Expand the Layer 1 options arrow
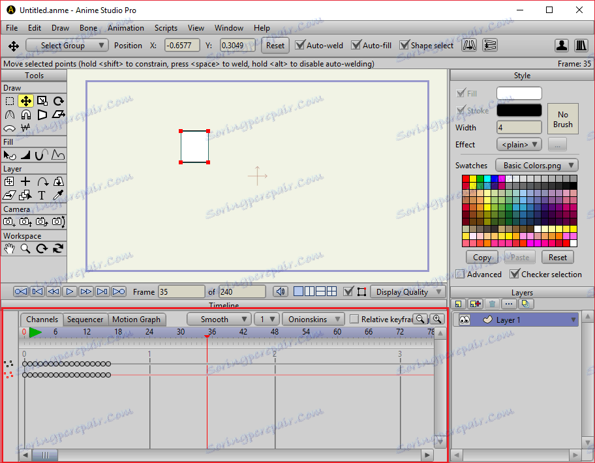Viewport: 595px width, 463px height. tap(573, 320)
